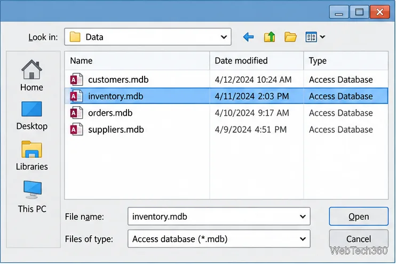Expand the Files of type dropdown
The height and width of the screenshot is (264, 396).
point(303,239)
